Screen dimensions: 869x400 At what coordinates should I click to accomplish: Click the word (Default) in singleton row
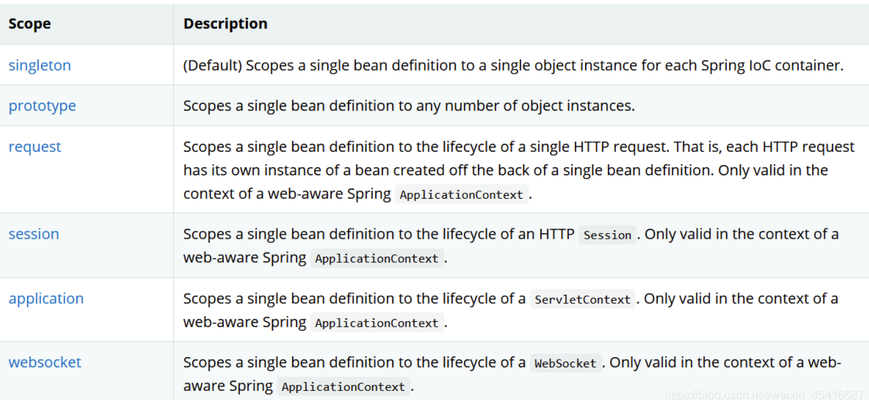pos(213,65)
